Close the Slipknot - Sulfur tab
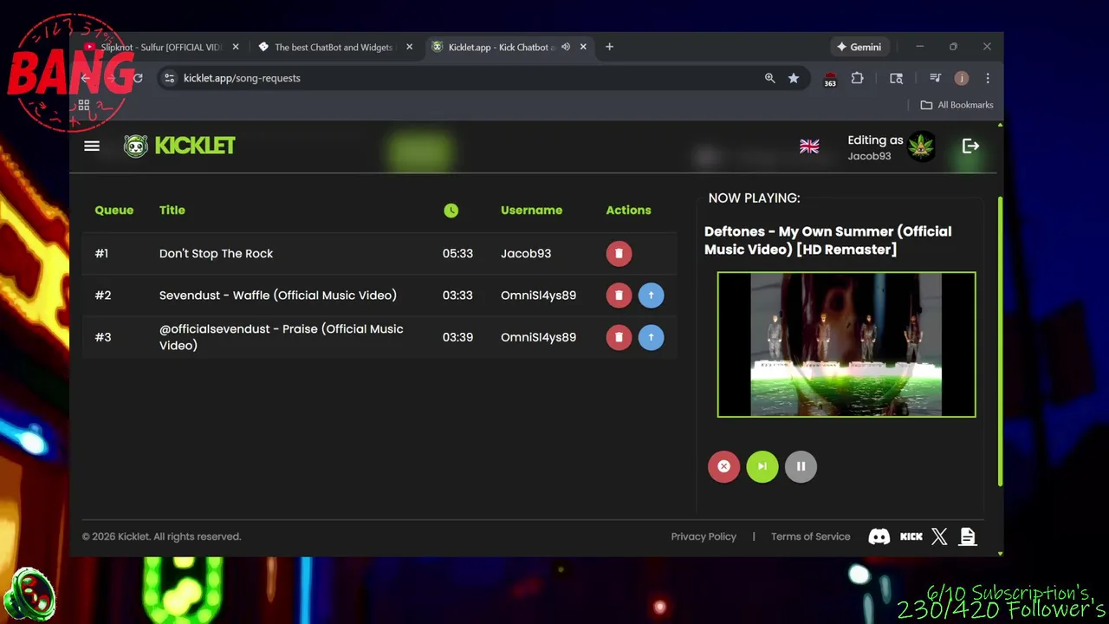The height and width of the screenshot is (624, 1109). (236, 47)
